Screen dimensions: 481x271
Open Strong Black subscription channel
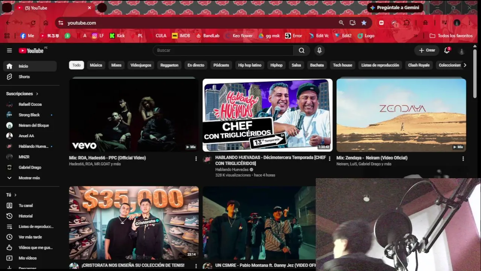(30, 115)
